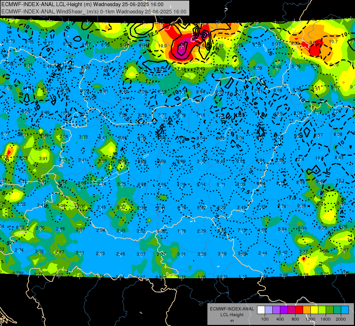
Task: Click the grid value '5.75'
Action: (122, 184)
